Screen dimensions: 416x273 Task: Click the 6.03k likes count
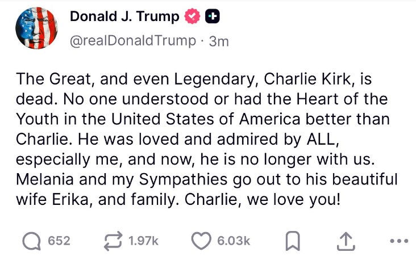[234, 241]
